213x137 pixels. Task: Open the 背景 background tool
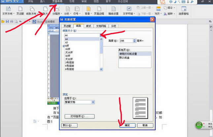click(x=88, y=11)
